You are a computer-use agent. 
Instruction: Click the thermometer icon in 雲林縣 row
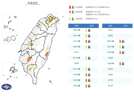tap(90, 86)
